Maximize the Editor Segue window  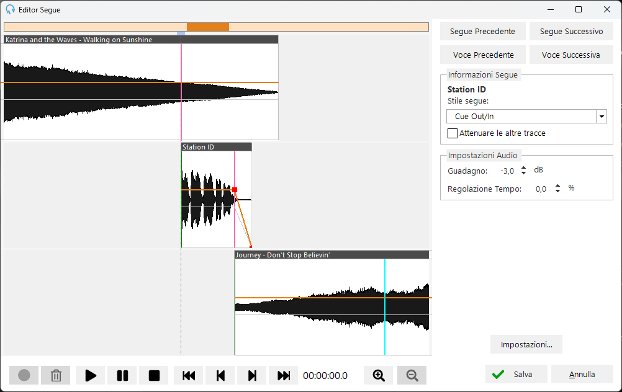(579, 9)
